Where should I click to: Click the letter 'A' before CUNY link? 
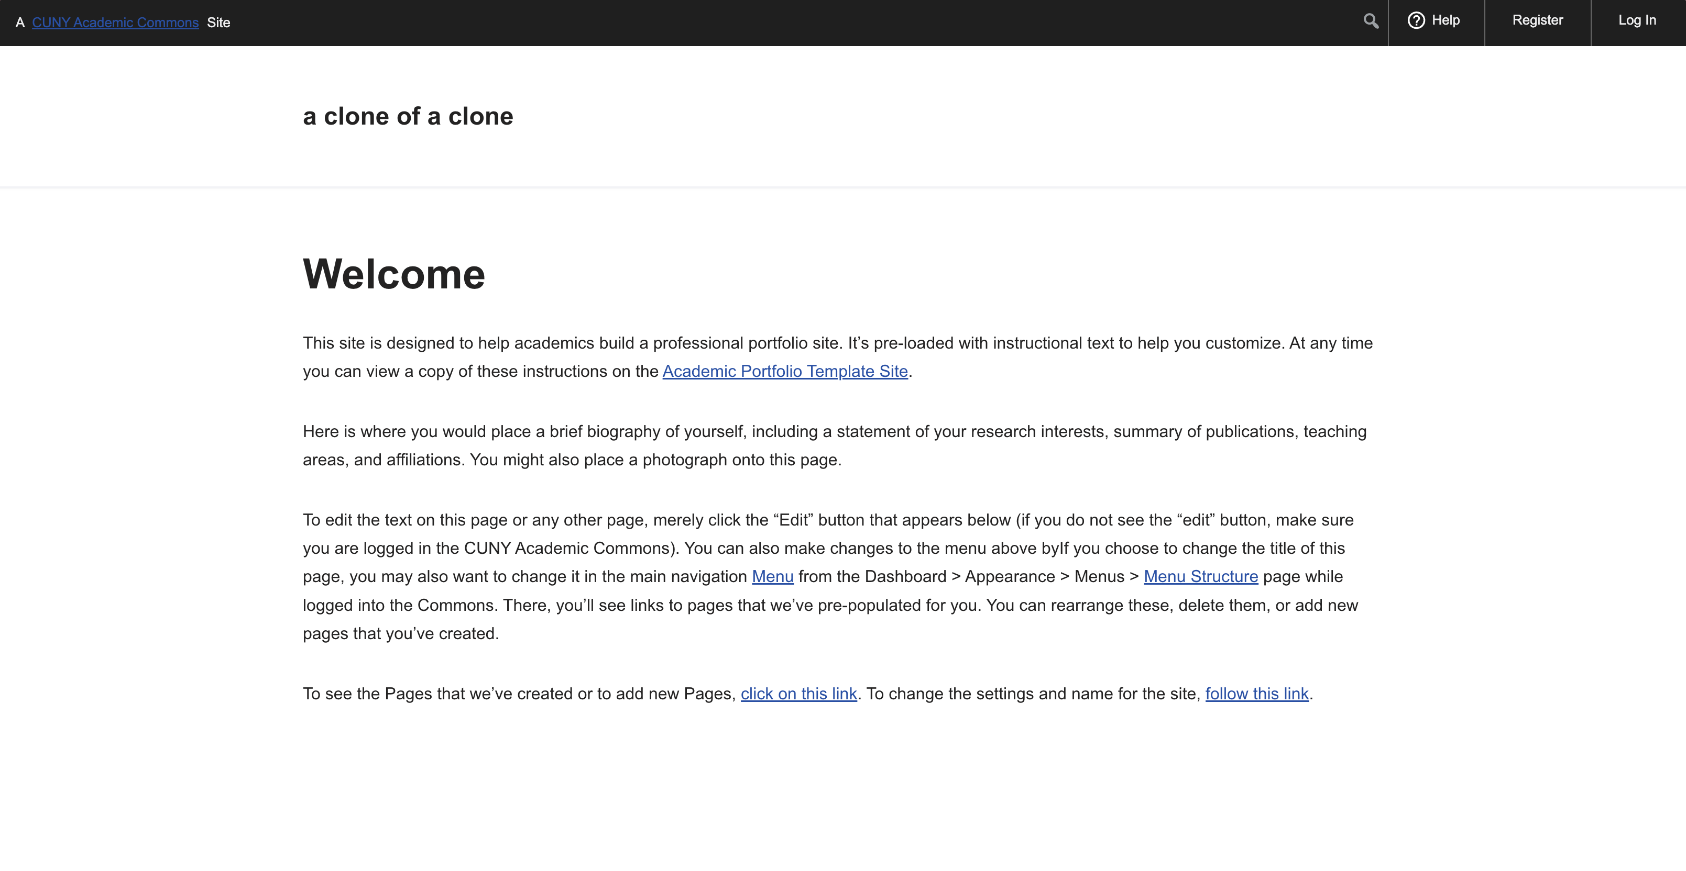[20, 23]
